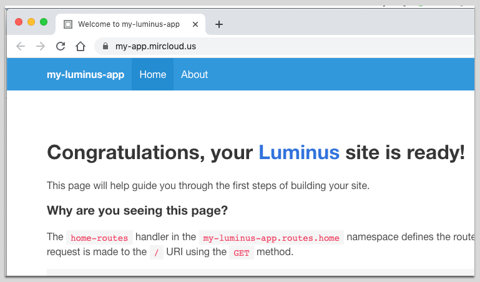
Task: Click the my-luminus-app.routes.home code text
Action: point(272,238)
